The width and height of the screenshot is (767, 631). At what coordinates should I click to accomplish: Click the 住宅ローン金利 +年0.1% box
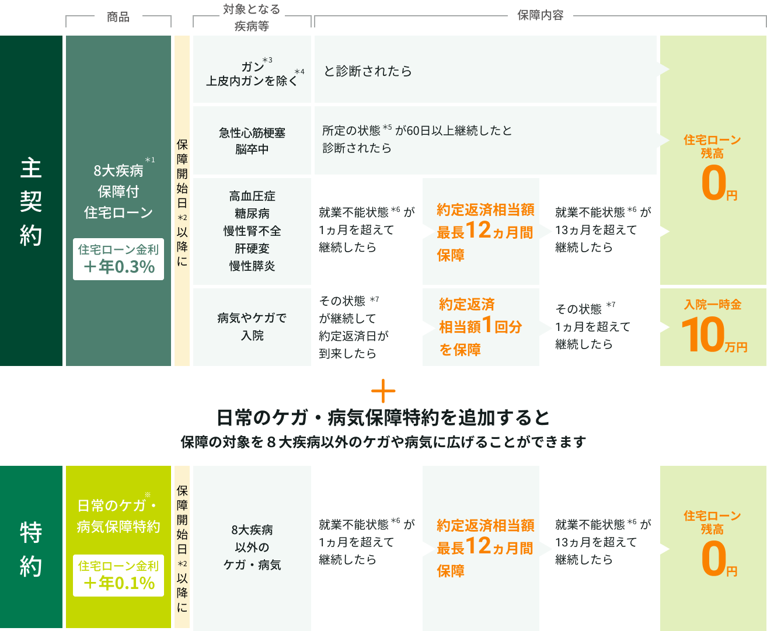click(118, 576)
